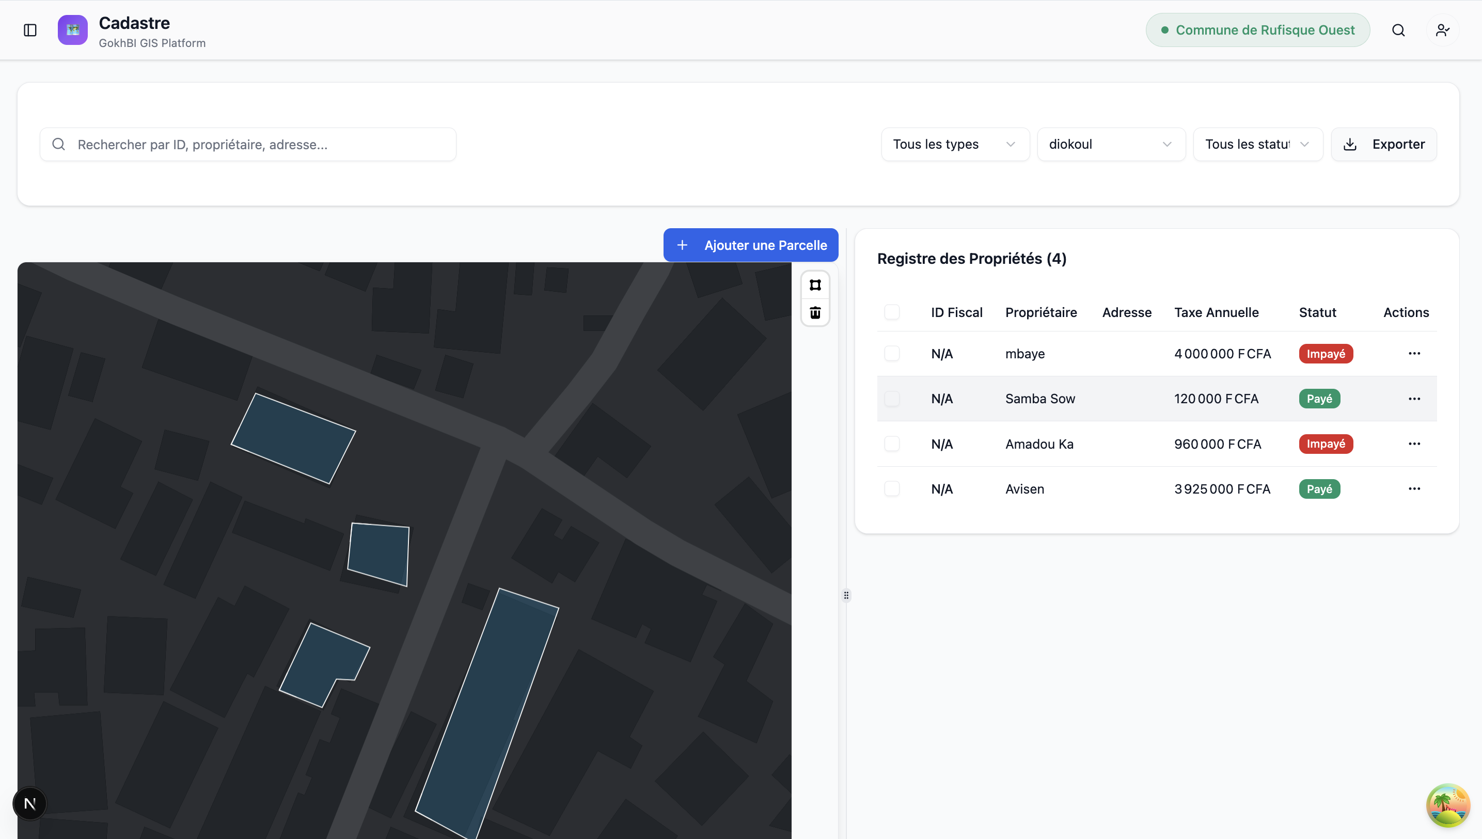Click the Propriétaire column header
This screenshot has height=839, width=1482.
pos(1040,312)
